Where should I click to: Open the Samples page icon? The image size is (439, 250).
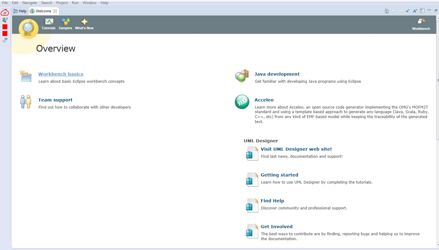tap(65, 22)
